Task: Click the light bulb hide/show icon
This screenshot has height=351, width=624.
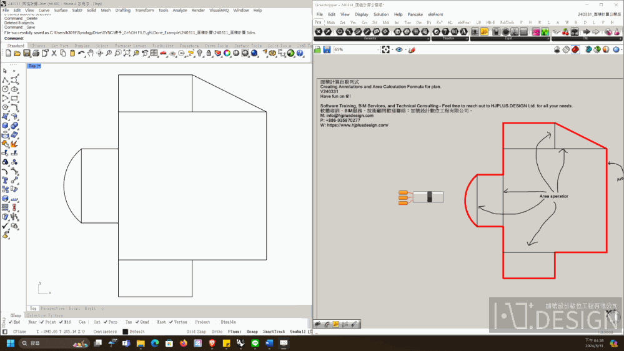Action: (x=200, y=53)
